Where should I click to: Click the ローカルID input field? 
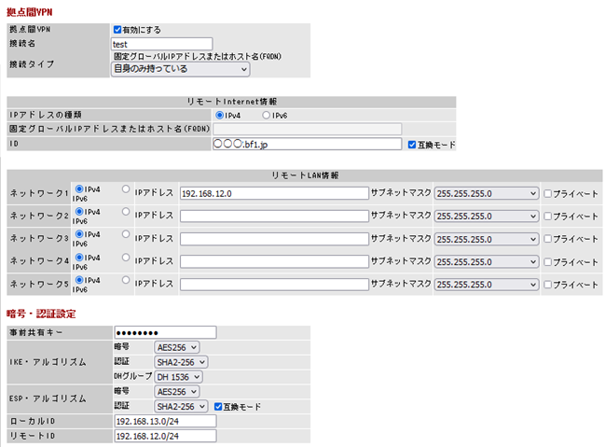(x=165, y=421)
